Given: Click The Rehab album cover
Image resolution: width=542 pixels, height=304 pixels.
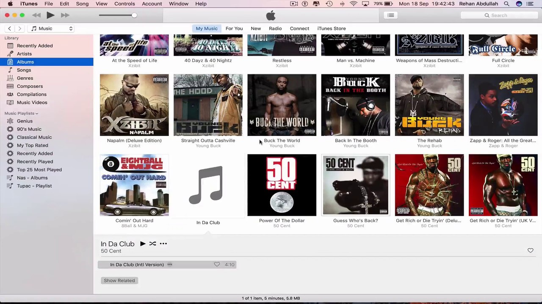Looking at the screenshot, I should pos(429,105).
